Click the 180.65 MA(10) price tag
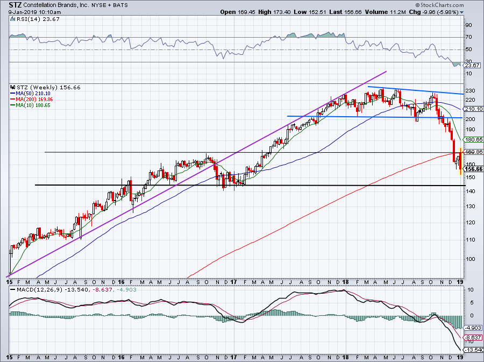 (473, 139)
